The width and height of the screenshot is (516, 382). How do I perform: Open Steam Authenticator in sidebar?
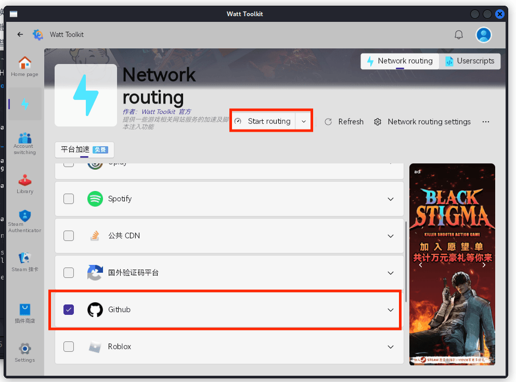[24, 221]
